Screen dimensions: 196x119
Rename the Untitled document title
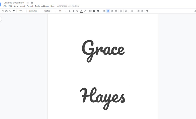click(x=14, y=2)
